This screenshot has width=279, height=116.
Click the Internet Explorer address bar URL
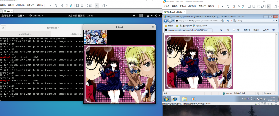tap(199, 21)
